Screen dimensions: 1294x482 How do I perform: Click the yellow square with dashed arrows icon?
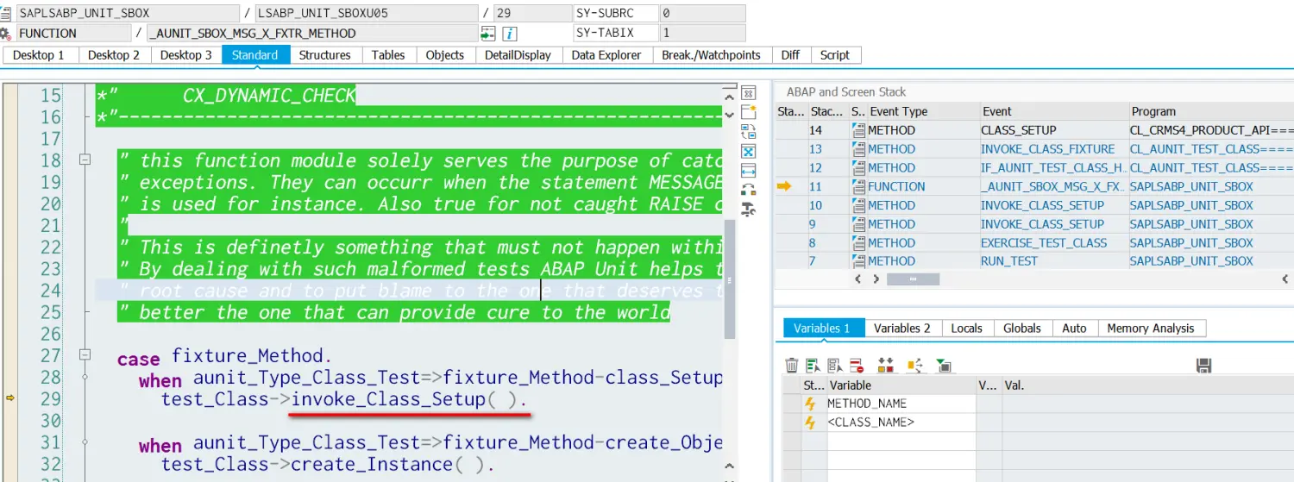(x=914, y=366)
